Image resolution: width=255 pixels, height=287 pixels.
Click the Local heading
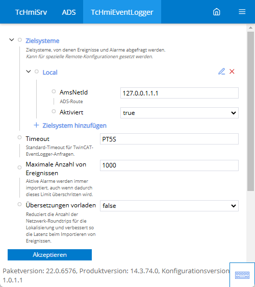50,73
